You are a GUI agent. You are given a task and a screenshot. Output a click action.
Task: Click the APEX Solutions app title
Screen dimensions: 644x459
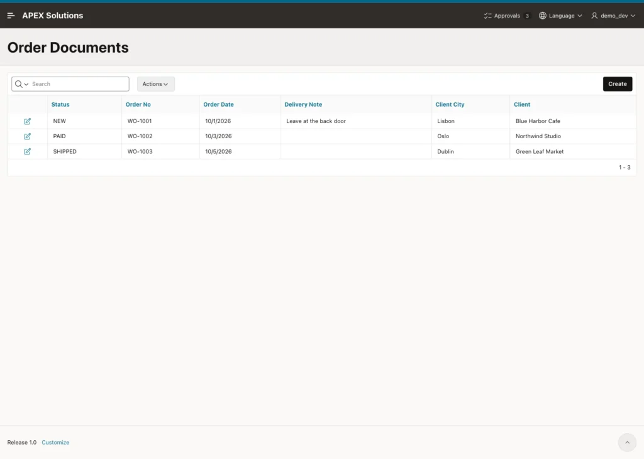[x=53, y=16]
